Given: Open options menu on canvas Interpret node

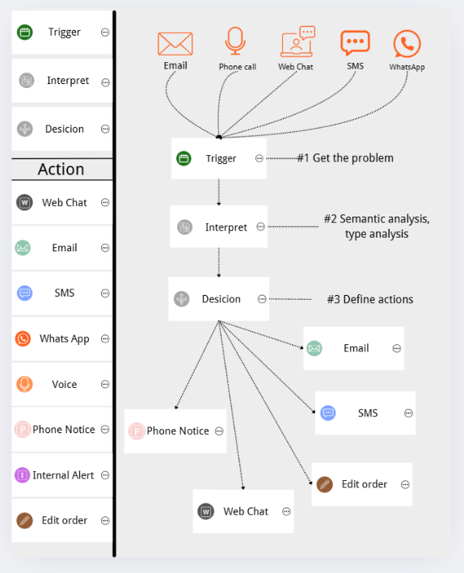Looking at the screenshot, I should [260, 226].
